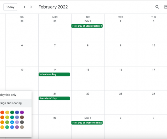Pick the brown cocoa color swatch
The image size is (167, 139).
(x=22, y=117)
